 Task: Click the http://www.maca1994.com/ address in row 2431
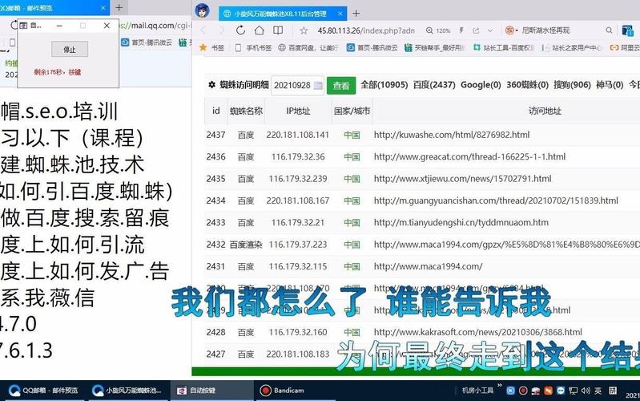pos(428,266)
